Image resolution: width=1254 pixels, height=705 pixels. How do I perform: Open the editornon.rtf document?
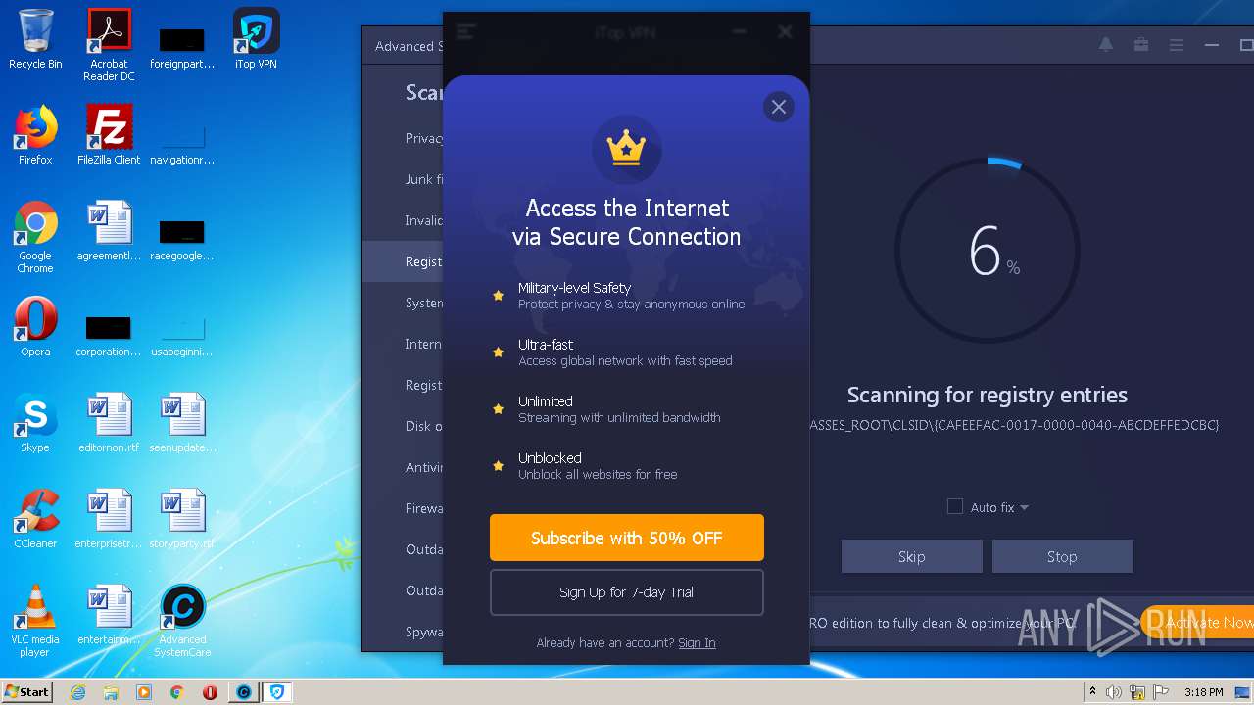(109, 423)
